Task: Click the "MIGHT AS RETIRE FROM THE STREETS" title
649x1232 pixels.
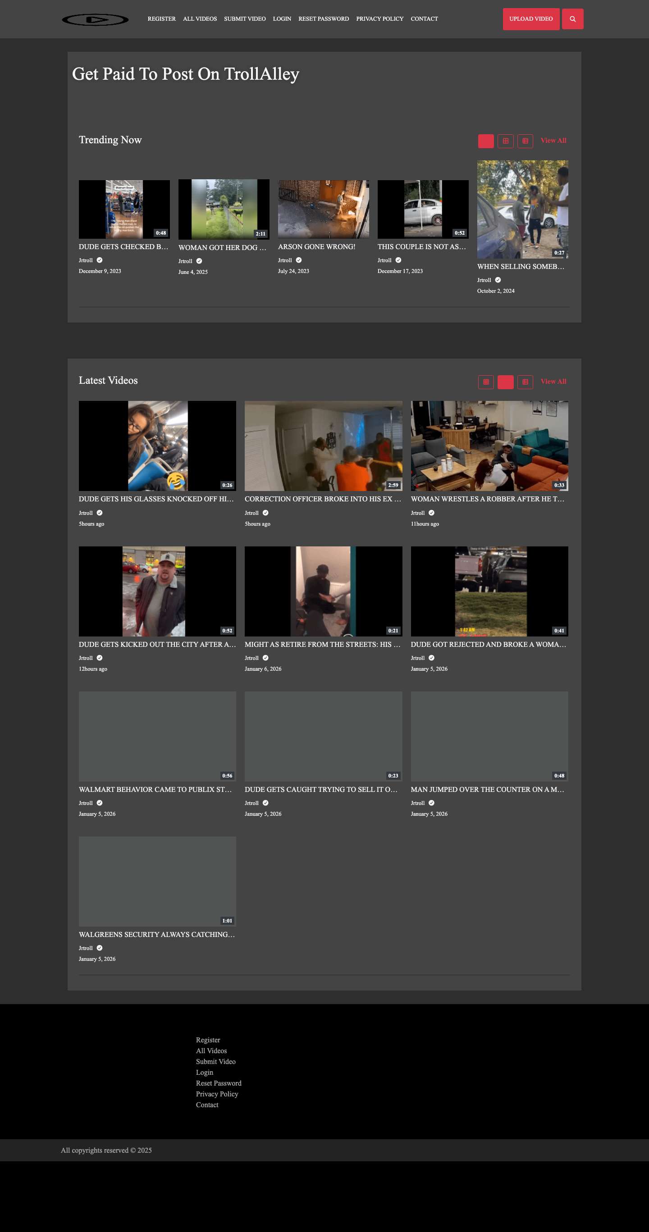Action: pyautogui.click(x=323, y=644)
